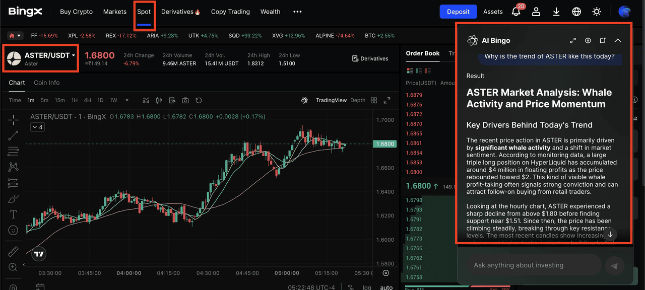Open the chart indicators icon

tap(146, 100)
